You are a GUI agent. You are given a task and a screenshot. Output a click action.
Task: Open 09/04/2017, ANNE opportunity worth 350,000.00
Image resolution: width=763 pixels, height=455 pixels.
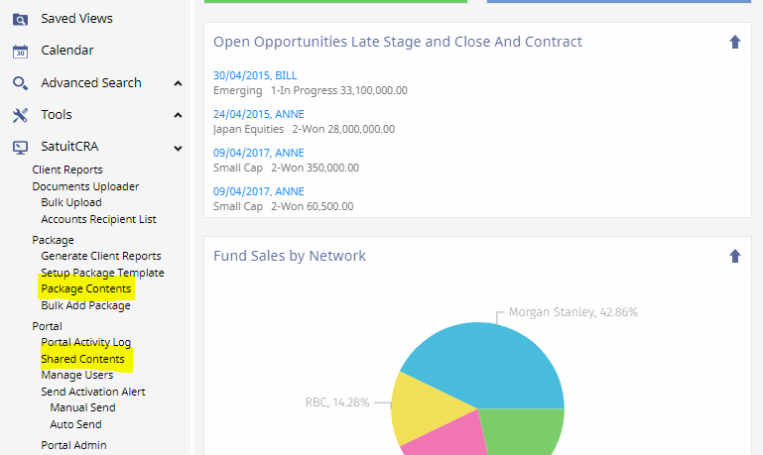(258, 153)
